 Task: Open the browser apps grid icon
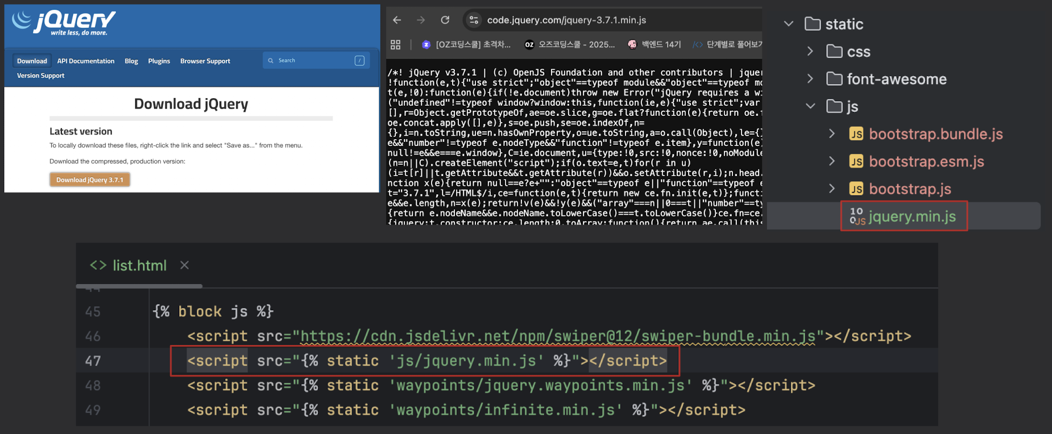[x=396, y=44]
